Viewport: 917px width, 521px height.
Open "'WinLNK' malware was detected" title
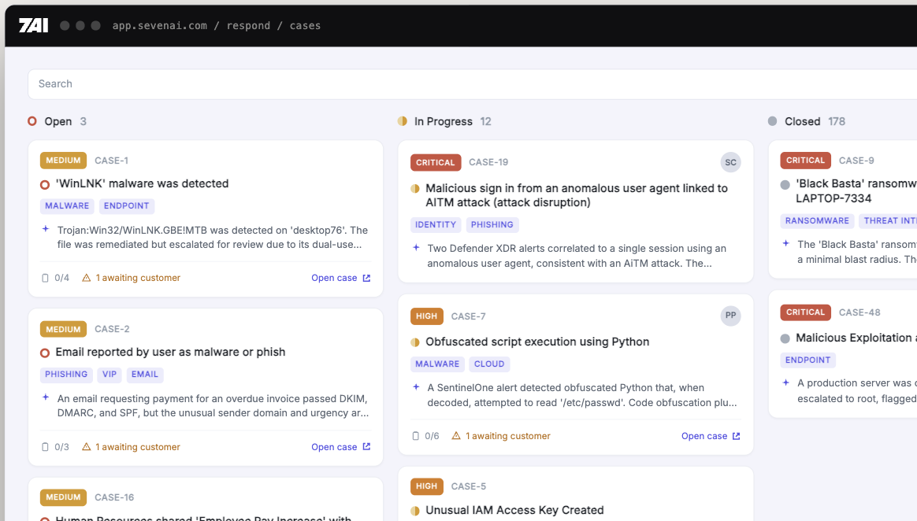(x=142, y=183)
